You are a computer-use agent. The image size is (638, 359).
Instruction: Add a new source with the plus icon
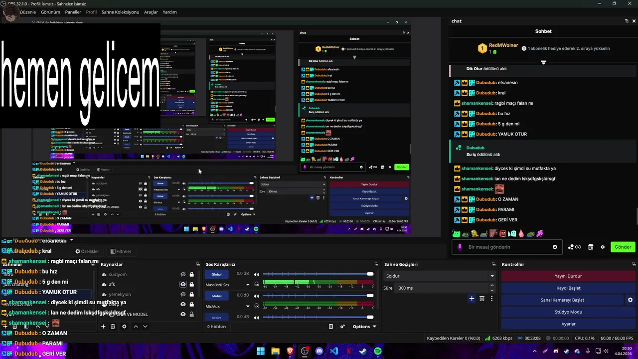103,327
